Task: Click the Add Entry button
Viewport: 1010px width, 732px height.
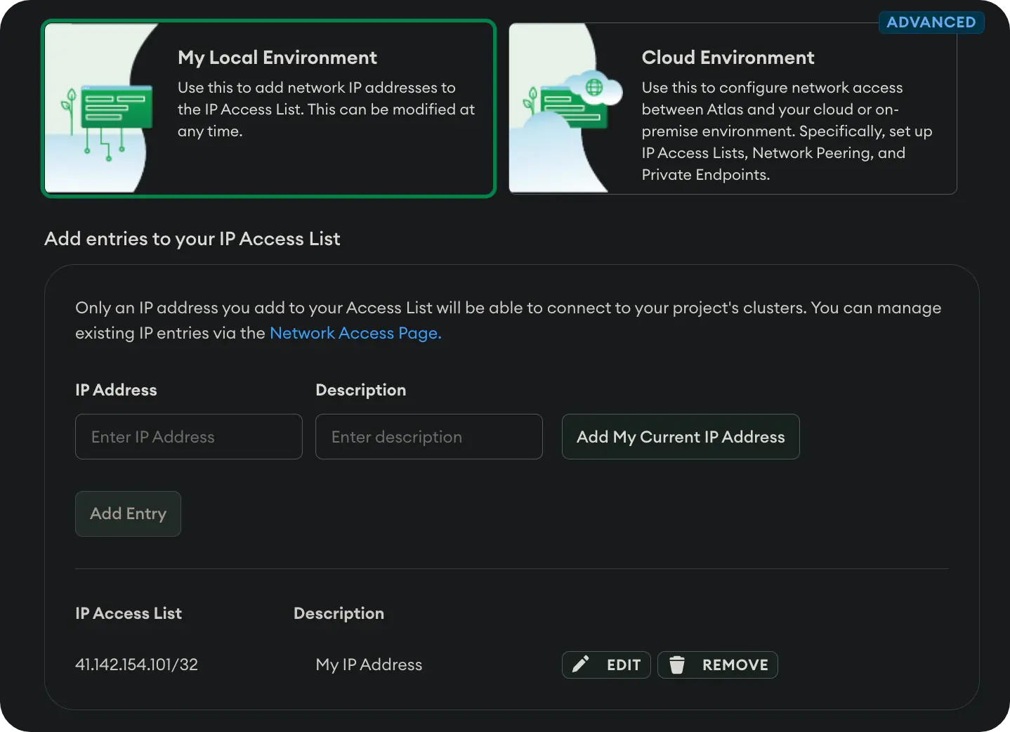Action: [x=128, y=514]
